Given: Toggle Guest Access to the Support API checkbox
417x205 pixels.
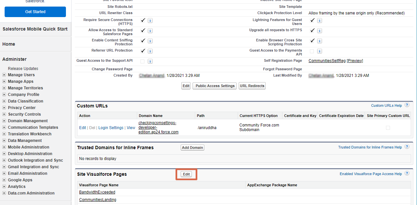Looking at the screenshot, I should point(142,61).
